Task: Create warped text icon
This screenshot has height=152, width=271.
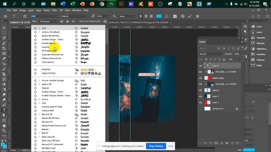Action: coord(167,16)
